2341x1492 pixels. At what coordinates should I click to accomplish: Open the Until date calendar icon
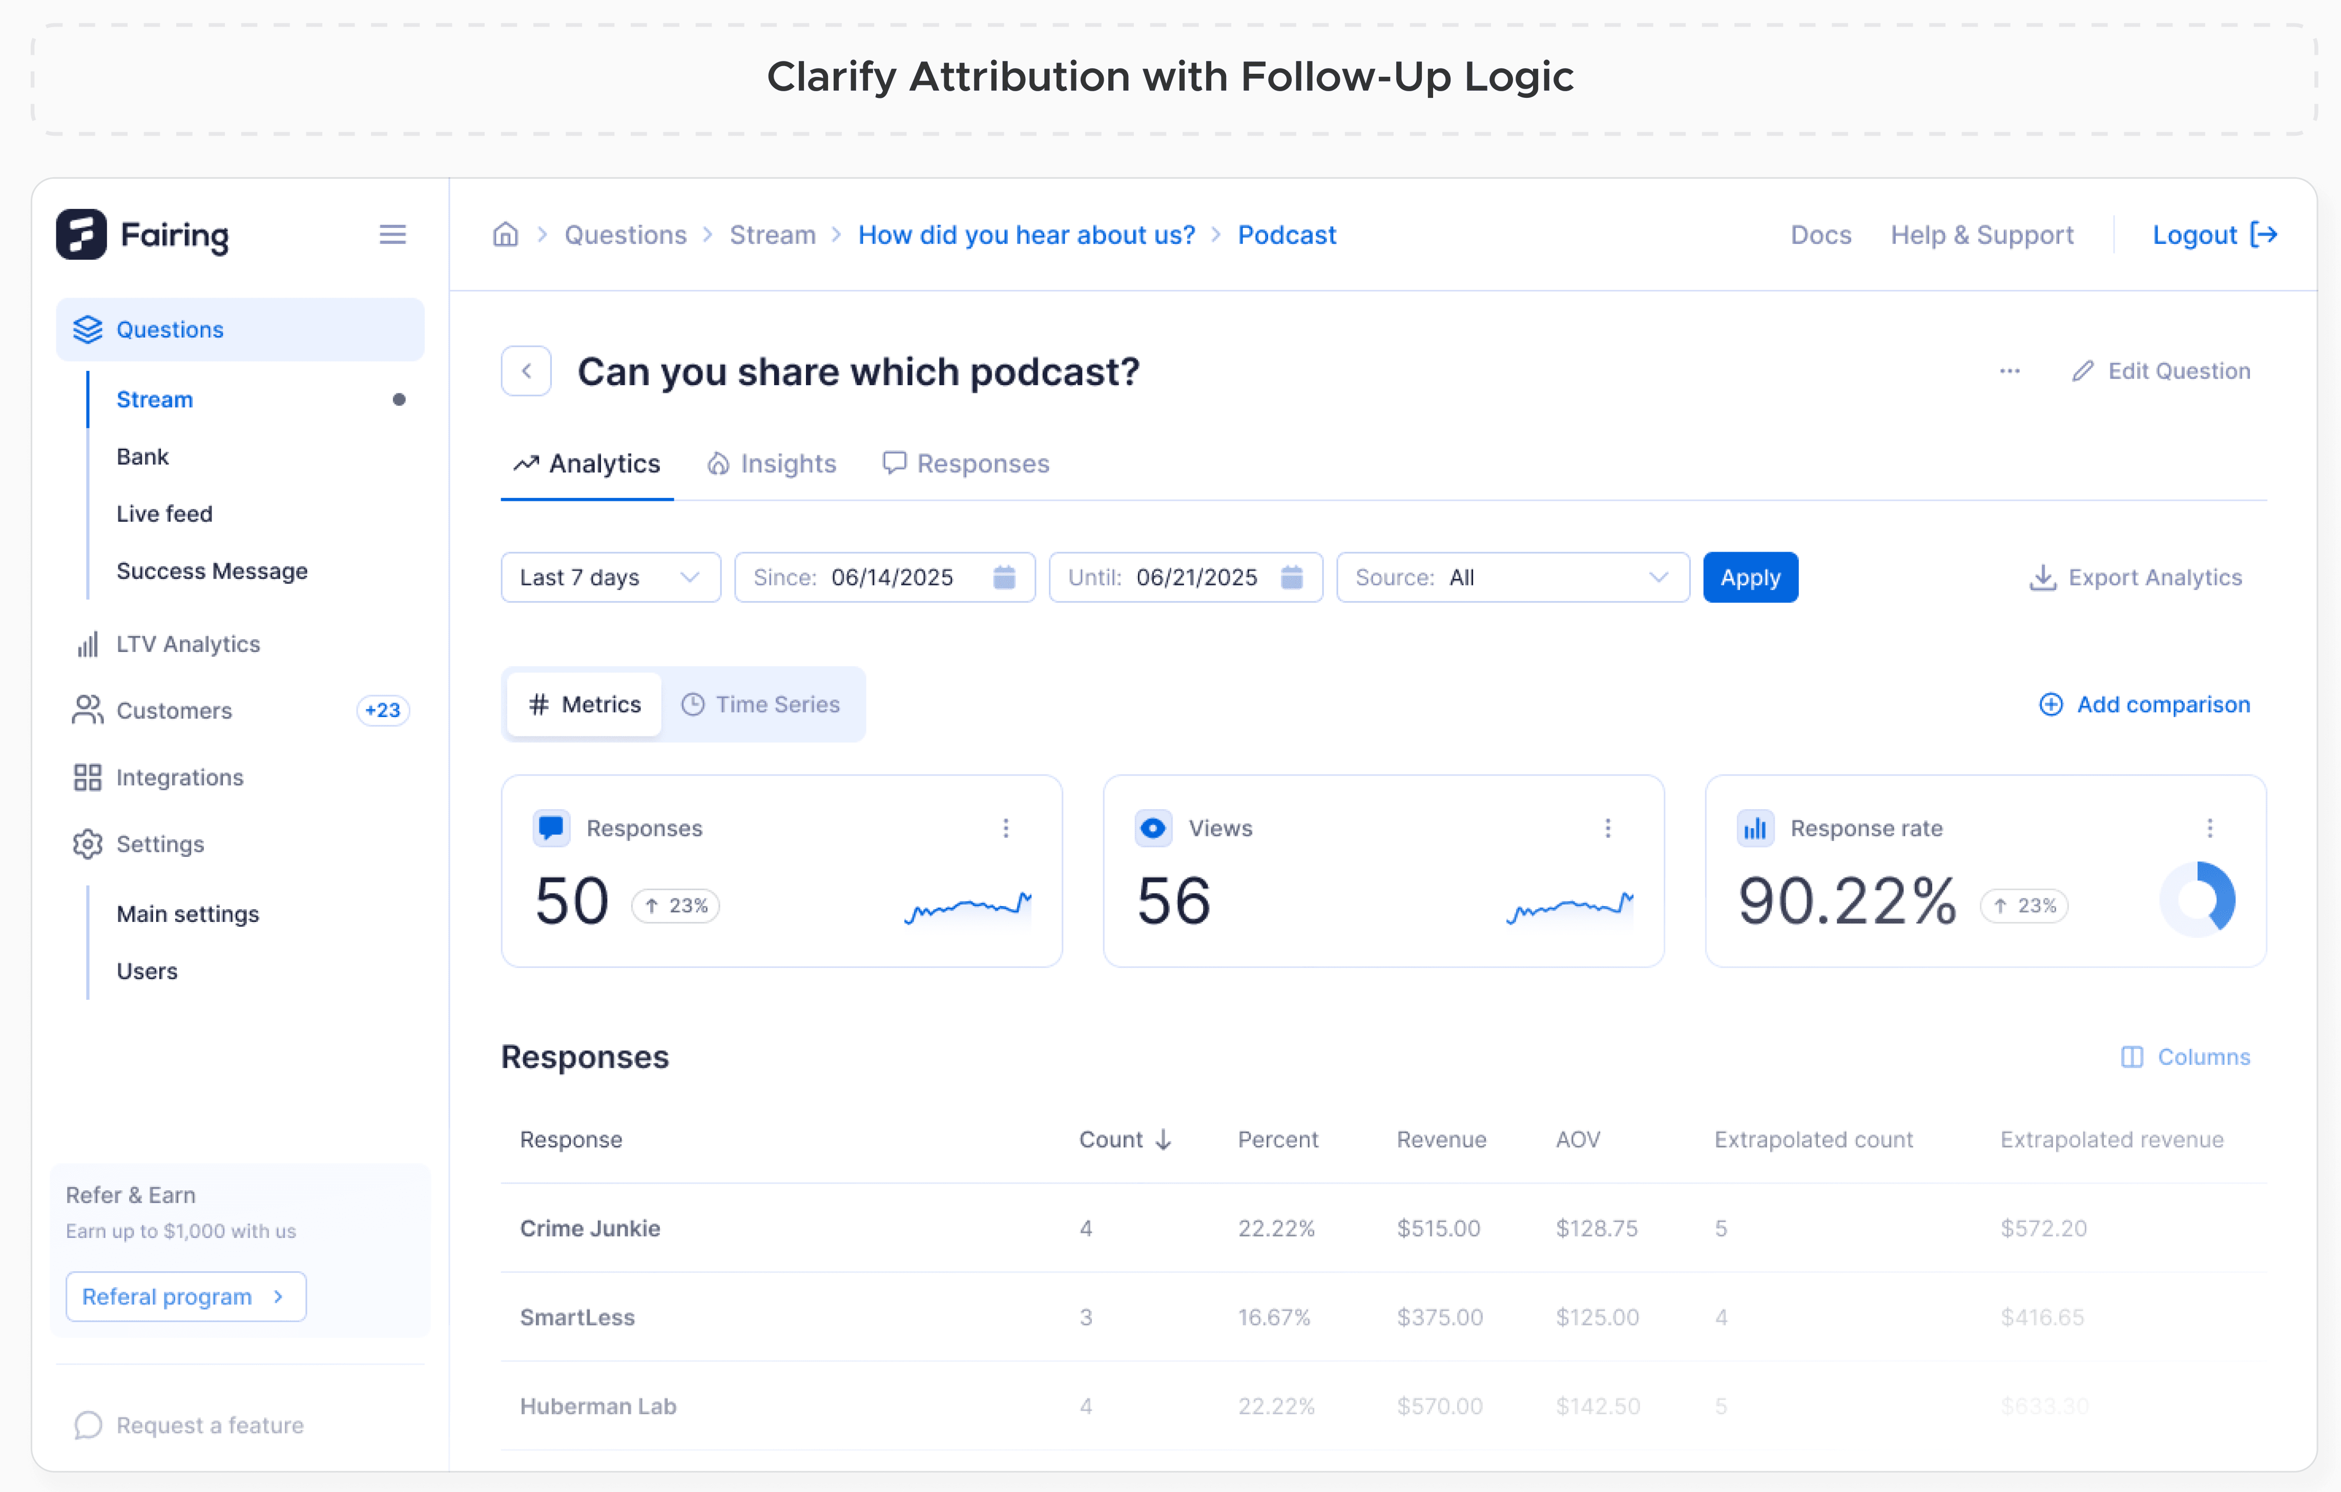[x=1291, y=577]
